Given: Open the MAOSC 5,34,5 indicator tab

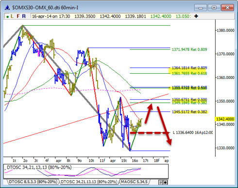Looking at the screenshot, I should 134,182.
